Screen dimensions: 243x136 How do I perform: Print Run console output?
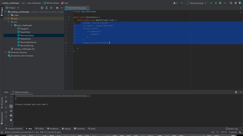point(11,116)
